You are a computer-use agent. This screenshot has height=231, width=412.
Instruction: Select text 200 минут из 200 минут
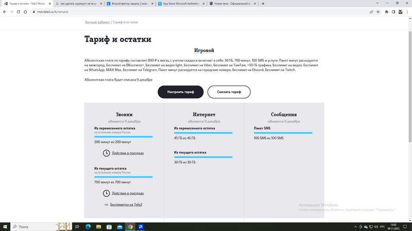click(112, 142)
